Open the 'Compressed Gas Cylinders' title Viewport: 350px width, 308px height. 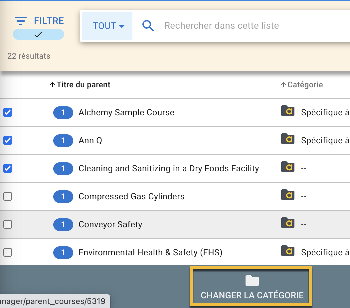(131, 196)
